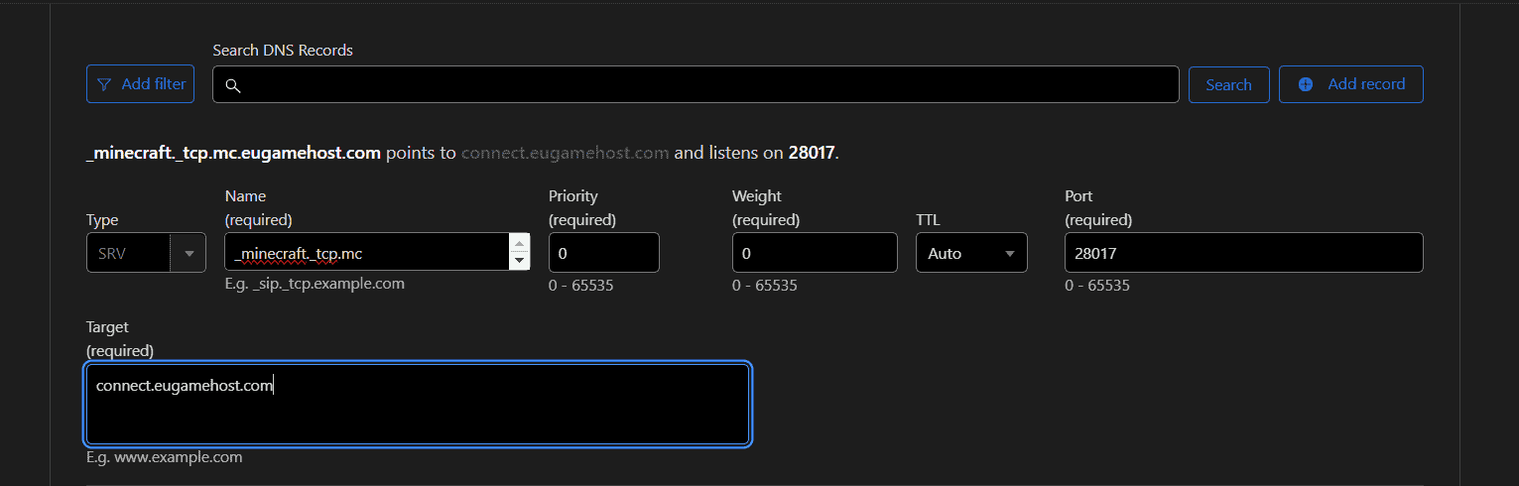The width and height of the screenshot is (1519, 486).
Task: Click the Target label
Action: (107, 327)
